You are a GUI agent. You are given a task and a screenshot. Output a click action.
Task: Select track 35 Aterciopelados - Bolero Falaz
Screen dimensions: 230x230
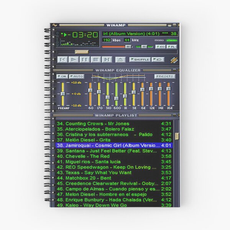114,129
